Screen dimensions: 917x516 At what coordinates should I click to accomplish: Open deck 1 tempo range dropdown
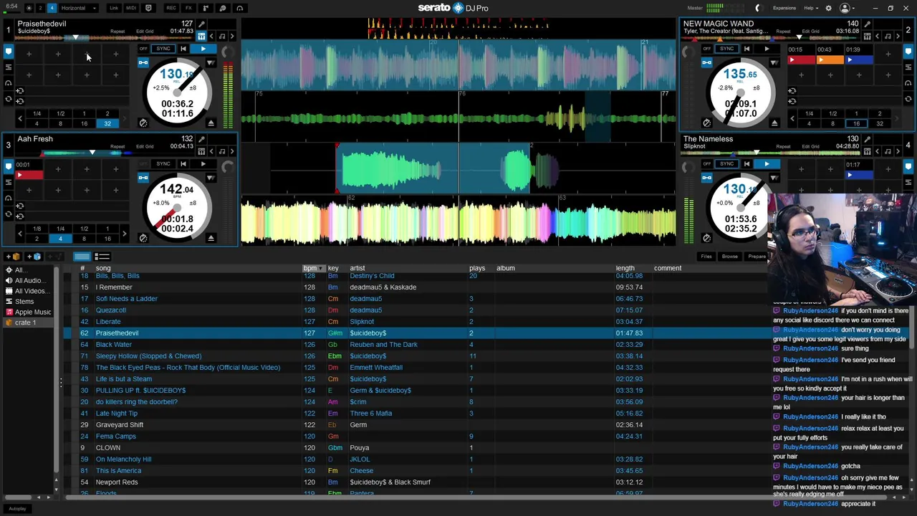coord(210,63)
